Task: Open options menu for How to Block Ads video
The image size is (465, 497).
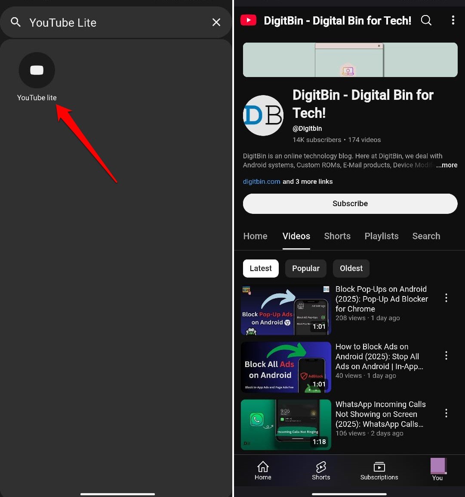Action: click(x=446, y=355)
